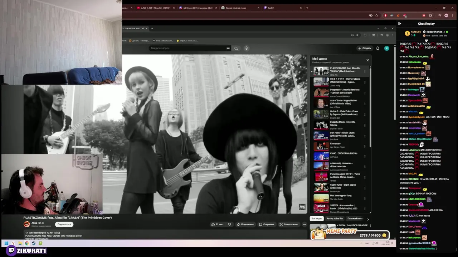This screenshot has width=458, height=257.
Task: Click the picture-in-picture icon on video corner
Action: [302, 207]
